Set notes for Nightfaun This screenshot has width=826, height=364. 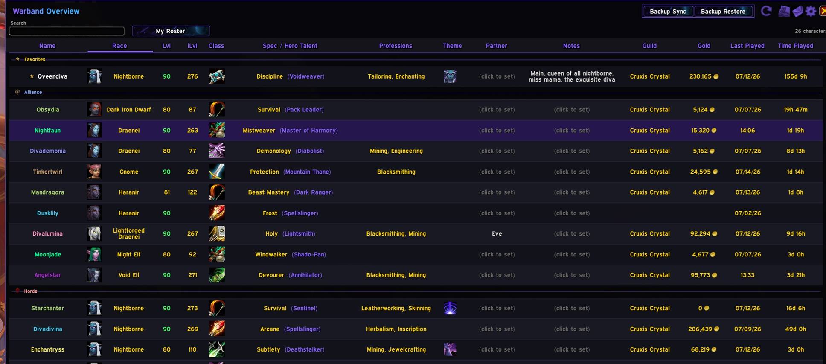coord(572,130)
